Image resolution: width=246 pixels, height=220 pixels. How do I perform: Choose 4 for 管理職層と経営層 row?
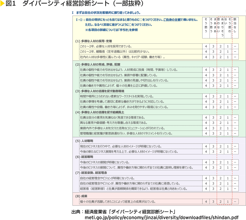pos(206,133)
